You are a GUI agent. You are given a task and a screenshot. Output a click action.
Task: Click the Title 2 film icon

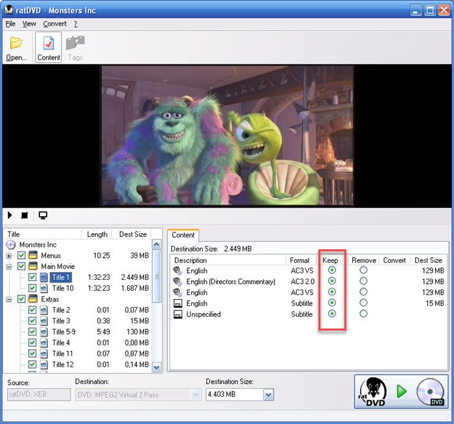tap(43, 310)
